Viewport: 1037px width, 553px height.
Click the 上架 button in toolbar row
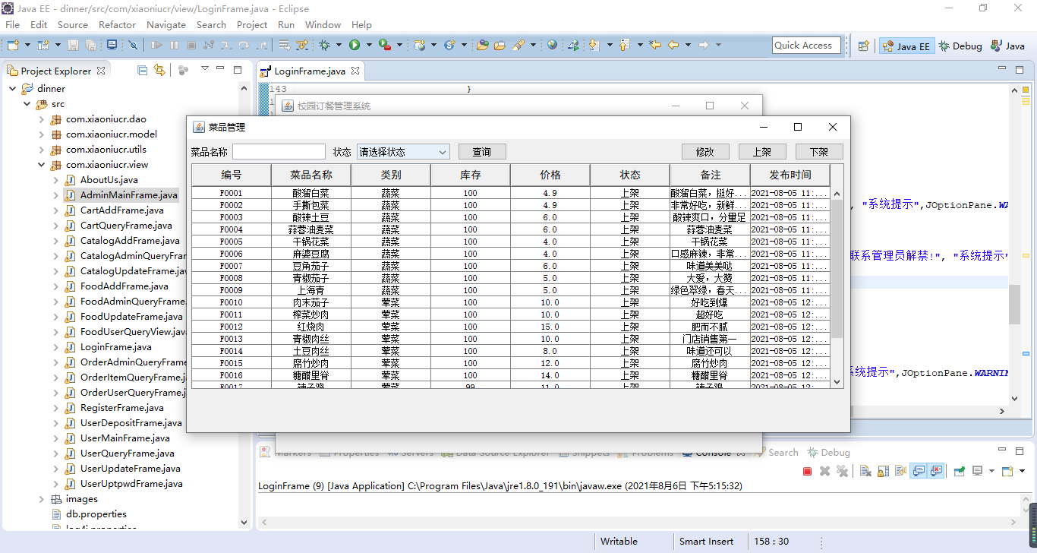762,152
